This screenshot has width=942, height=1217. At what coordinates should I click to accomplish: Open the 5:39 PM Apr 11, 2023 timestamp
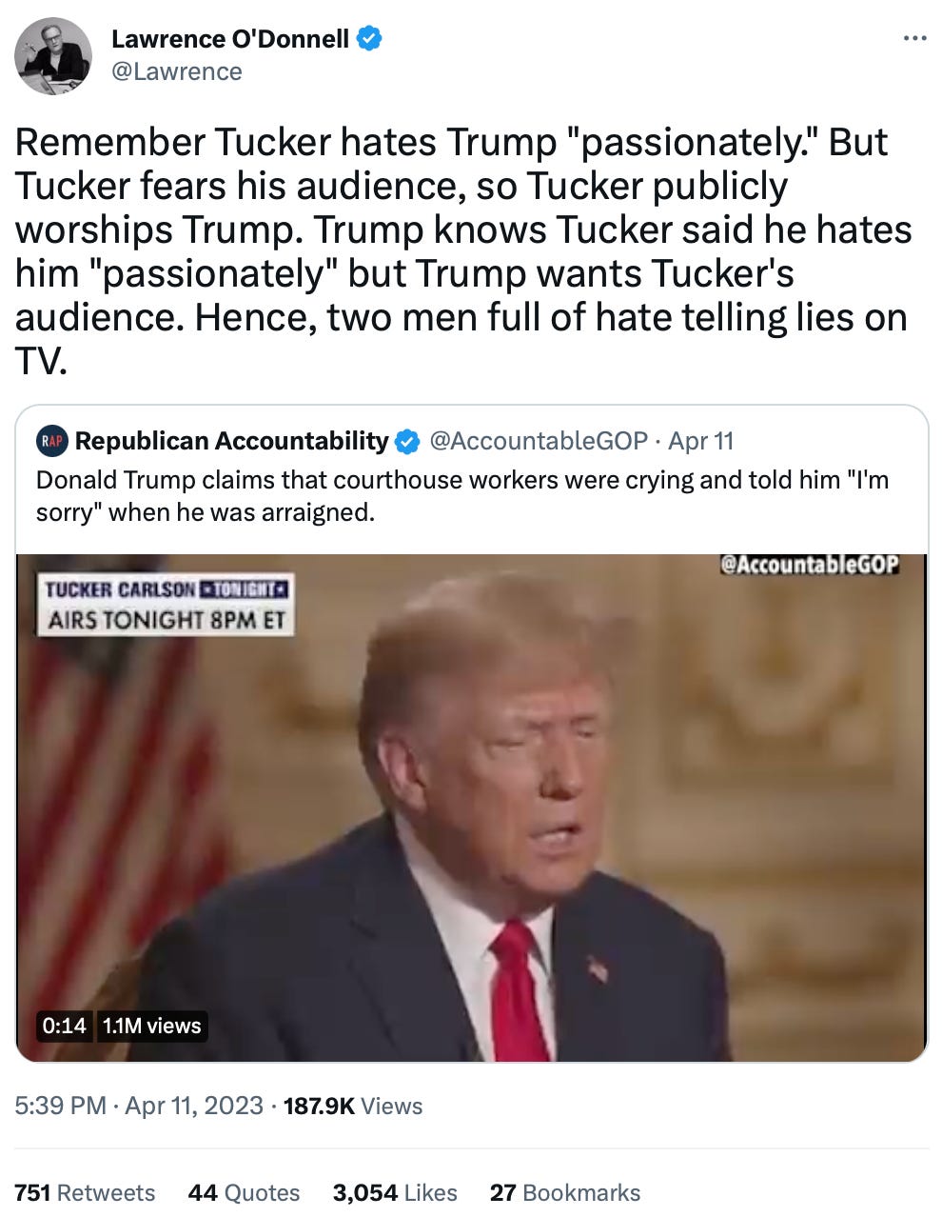(139, 1106)
